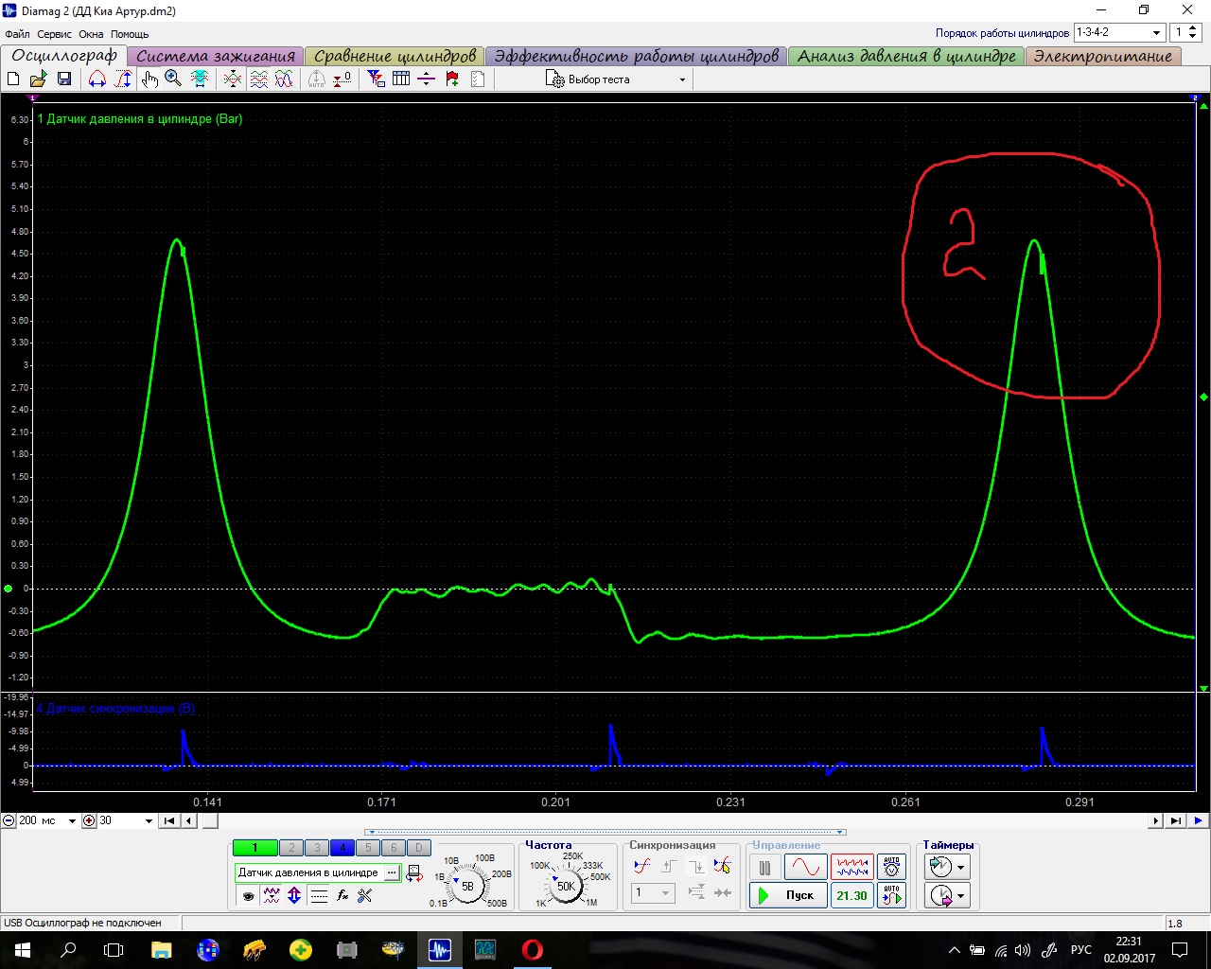Click the purple divide markers icon
This screenshot has width=1211, height=969.
point(427,79)
